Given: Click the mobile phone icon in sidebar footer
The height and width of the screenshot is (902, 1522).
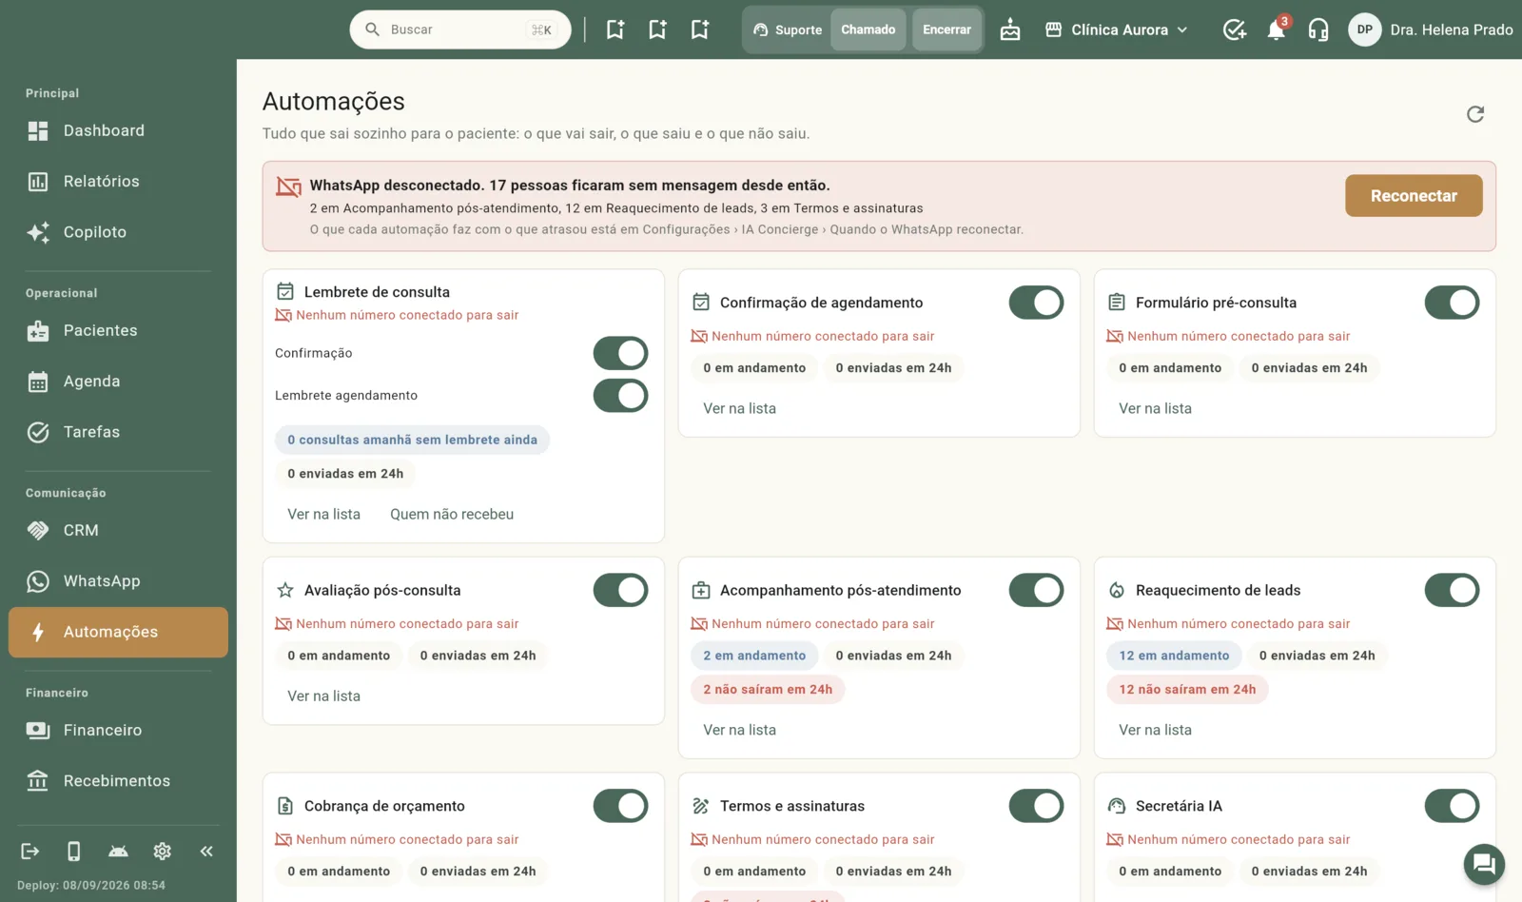Looking at the screenshot, I should [74, 851].
